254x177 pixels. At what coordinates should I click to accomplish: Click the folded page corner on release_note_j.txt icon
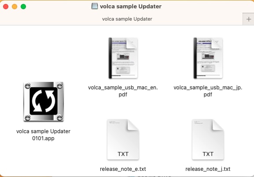point(218,124)
